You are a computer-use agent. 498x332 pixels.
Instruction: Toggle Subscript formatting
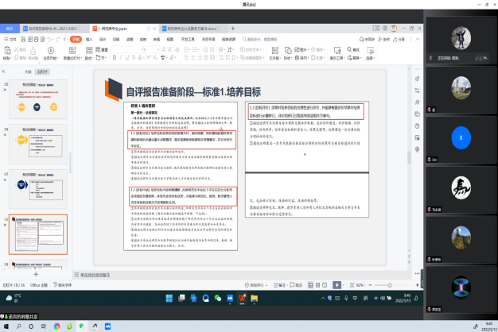pyautogui.click(x=154, y=57)
